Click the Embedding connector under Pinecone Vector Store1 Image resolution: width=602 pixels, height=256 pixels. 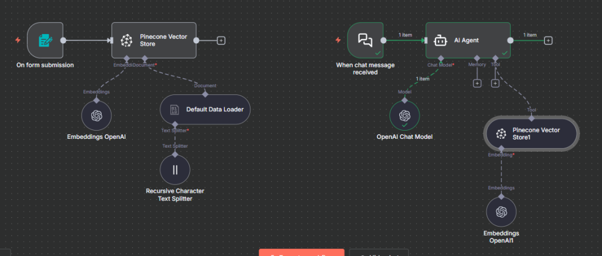501,148
